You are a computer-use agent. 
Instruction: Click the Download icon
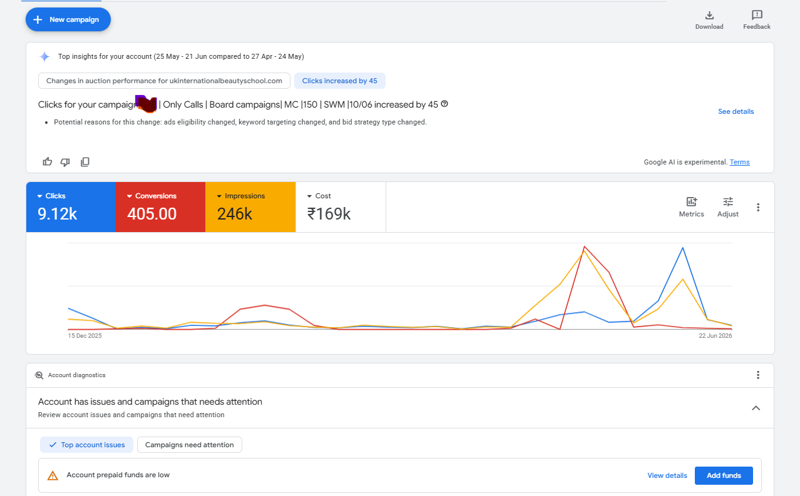point(709,15)
